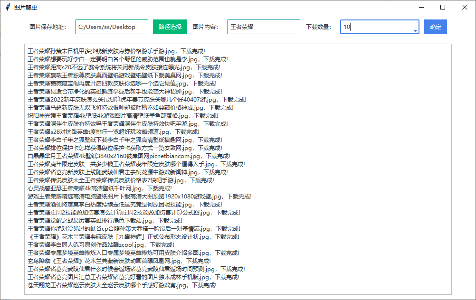The height and width of the screenshot is (300, 476).
Task: Click the log line mentioning 站酷zcool
Action: click(101, 245)
